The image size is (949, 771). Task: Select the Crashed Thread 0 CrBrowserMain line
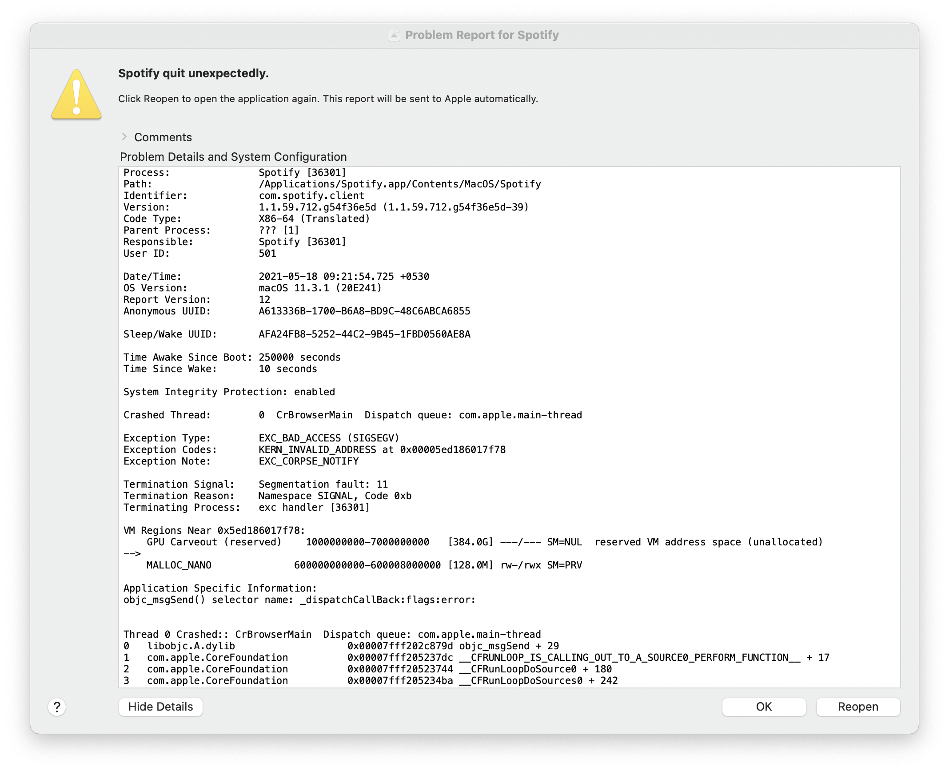tap(353, 415)
